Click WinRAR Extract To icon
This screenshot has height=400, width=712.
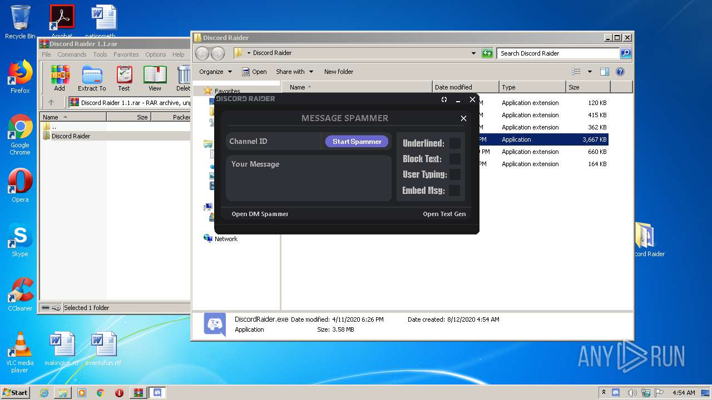[x=92, y=78]
